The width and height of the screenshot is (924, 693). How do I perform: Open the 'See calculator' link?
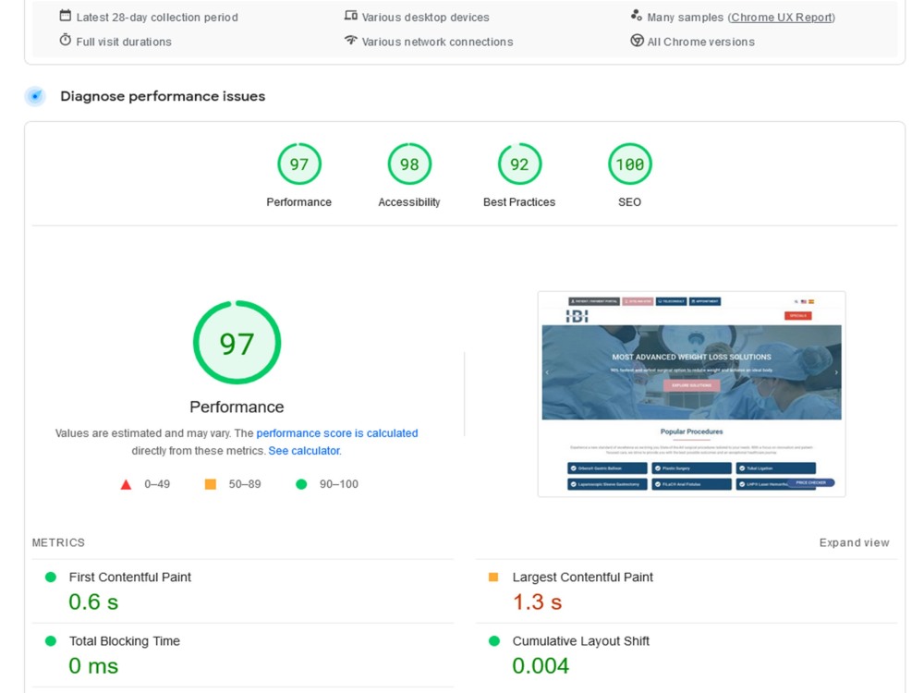pos(304,451)
